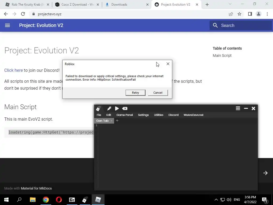Reload the projectevo.xyz page
The height and width of the screenshot is (205, 273).
pyautogui.click(x=23, y=14)
